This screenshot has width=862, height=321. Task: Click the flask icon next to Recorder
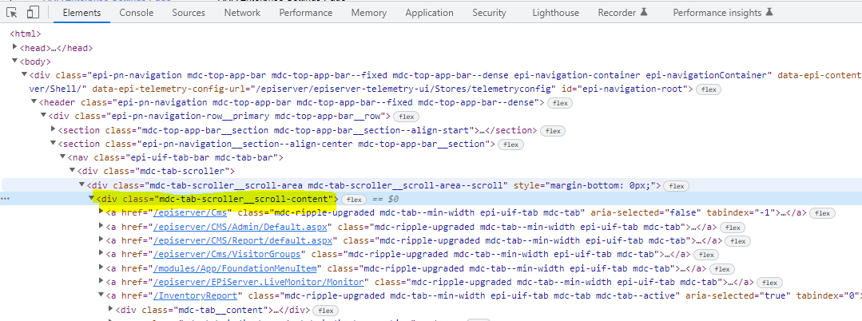point(644,13)
